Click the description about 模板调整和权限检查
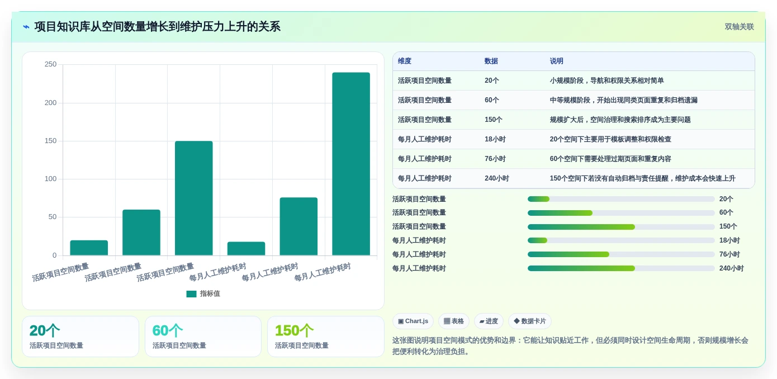777x379 pixels. (x=610, y=139)
